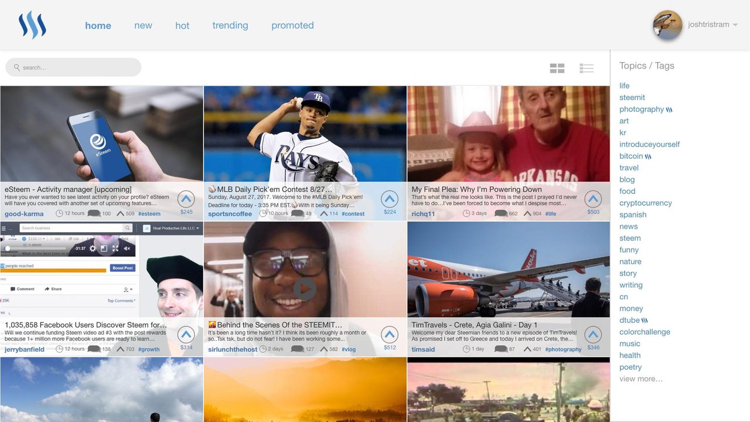Open the Rays pitcher thumbnail image
Image resolution: width=750 pixels, height=422 pixels.
pos(305,134)
